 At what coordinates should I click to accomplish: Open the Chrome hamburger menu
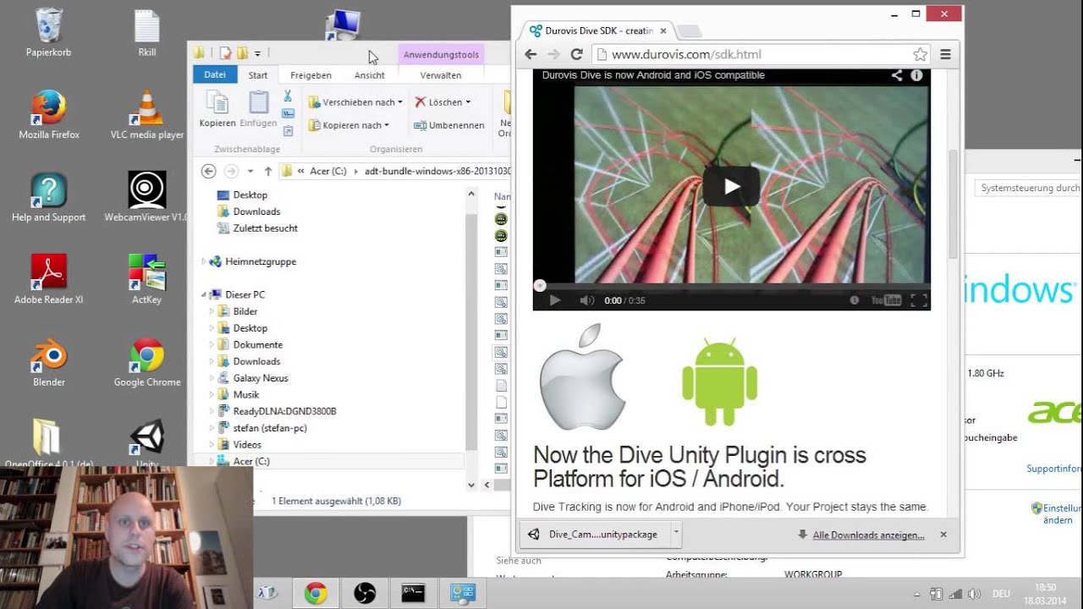pyautogui.click(x=945, y=54)
